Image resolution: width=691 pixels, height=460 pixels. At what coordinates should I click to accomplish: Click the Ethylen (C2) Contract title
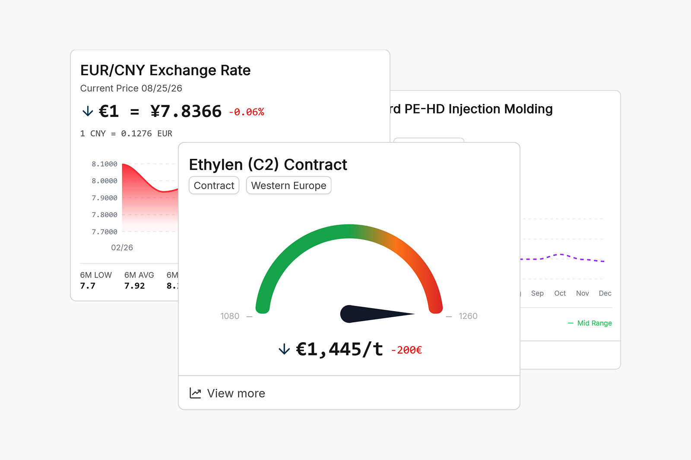268,165
